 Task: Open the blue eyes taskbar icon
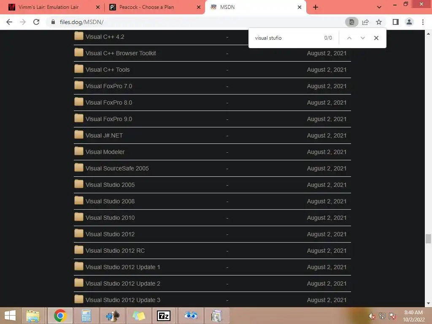191,316
